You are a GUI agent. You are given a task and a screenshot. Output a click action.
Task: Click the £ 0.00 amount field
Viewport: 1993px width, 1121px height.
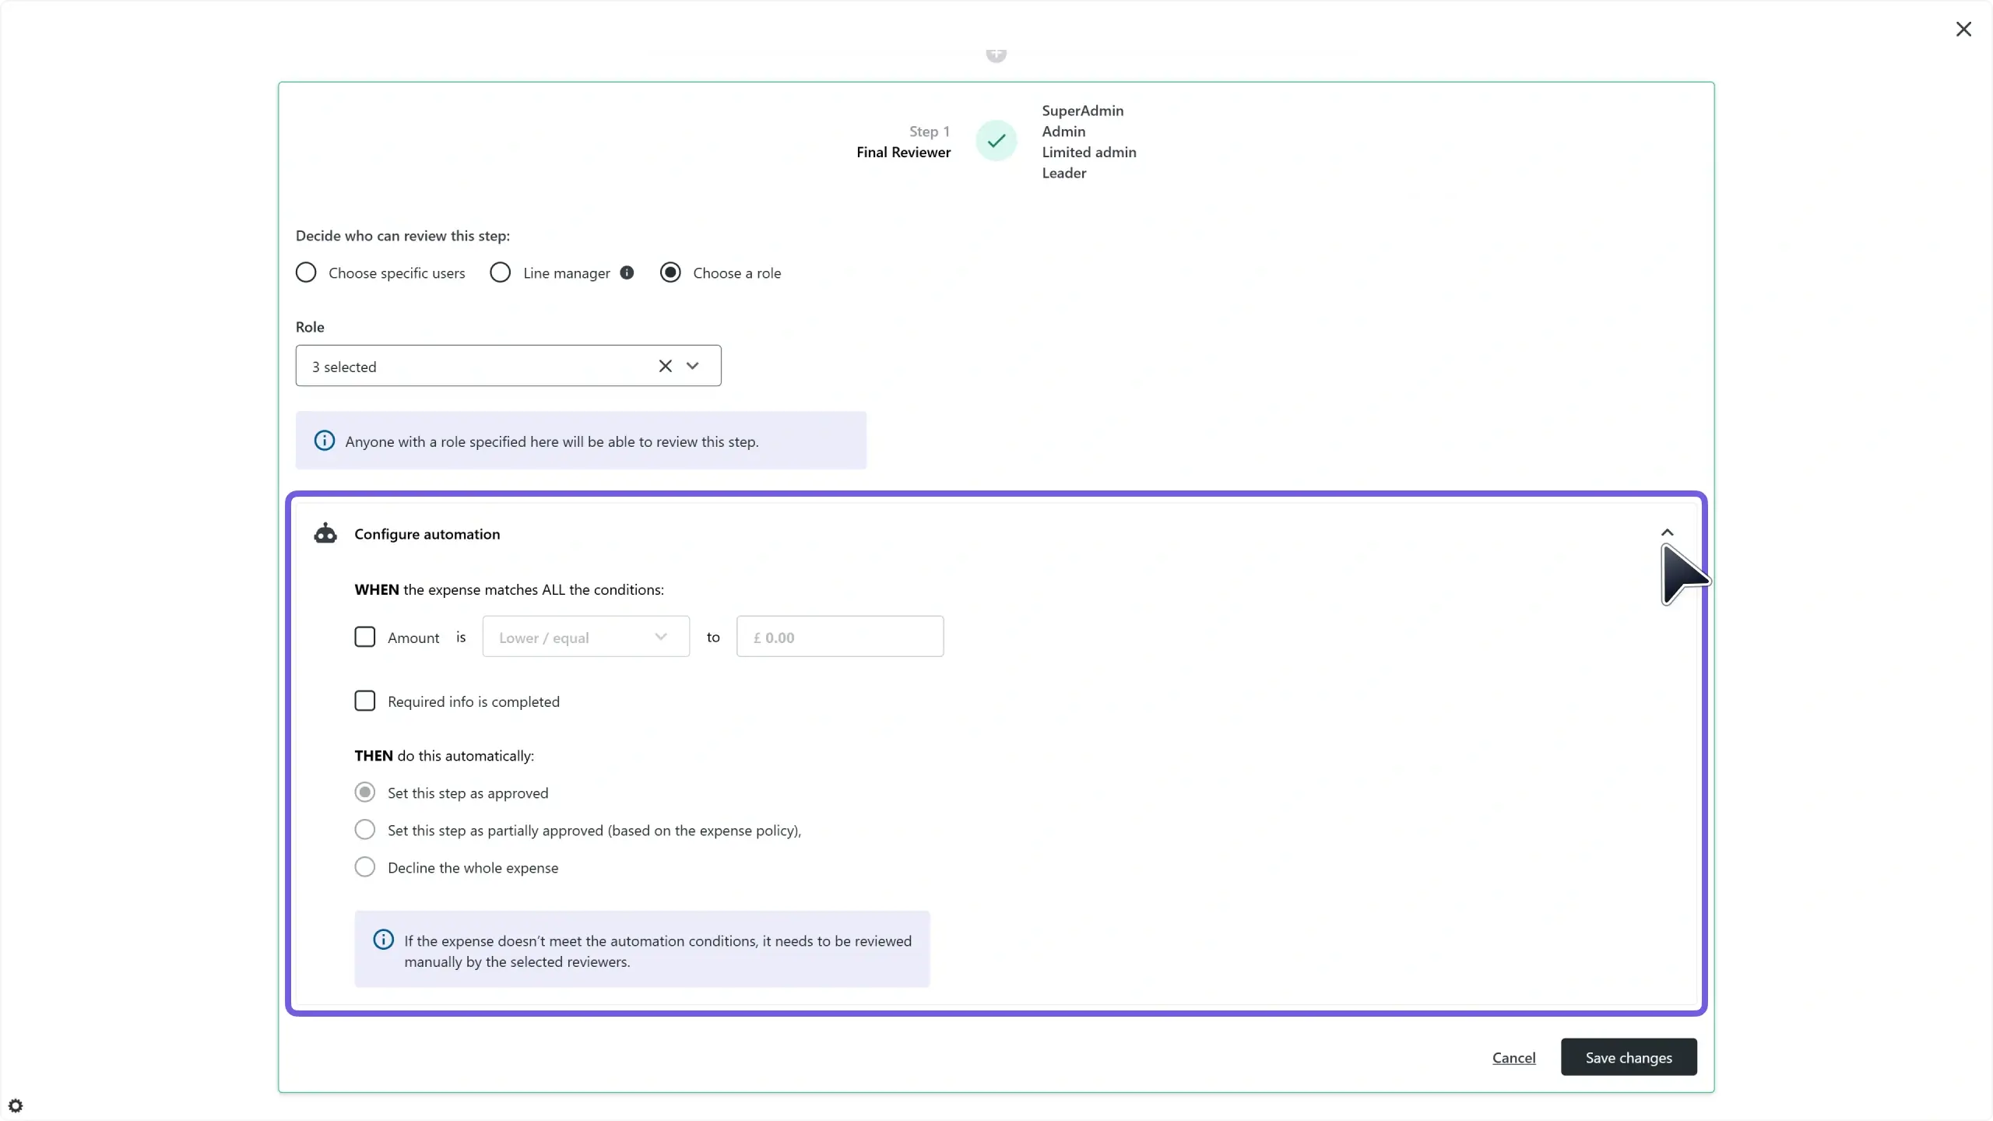(x=840, y=637)
